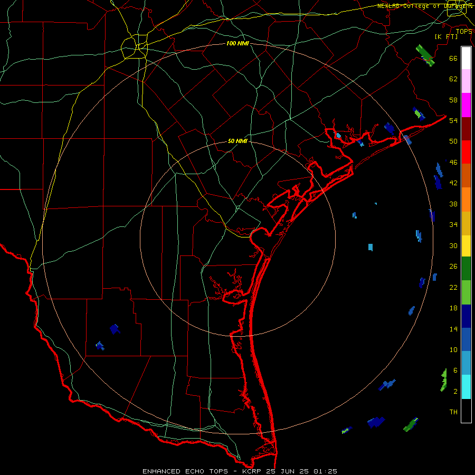The width and height of the screenshot is (475, 475).
Task: Click the TOPS legend title
Action: [x=464, y=31]
